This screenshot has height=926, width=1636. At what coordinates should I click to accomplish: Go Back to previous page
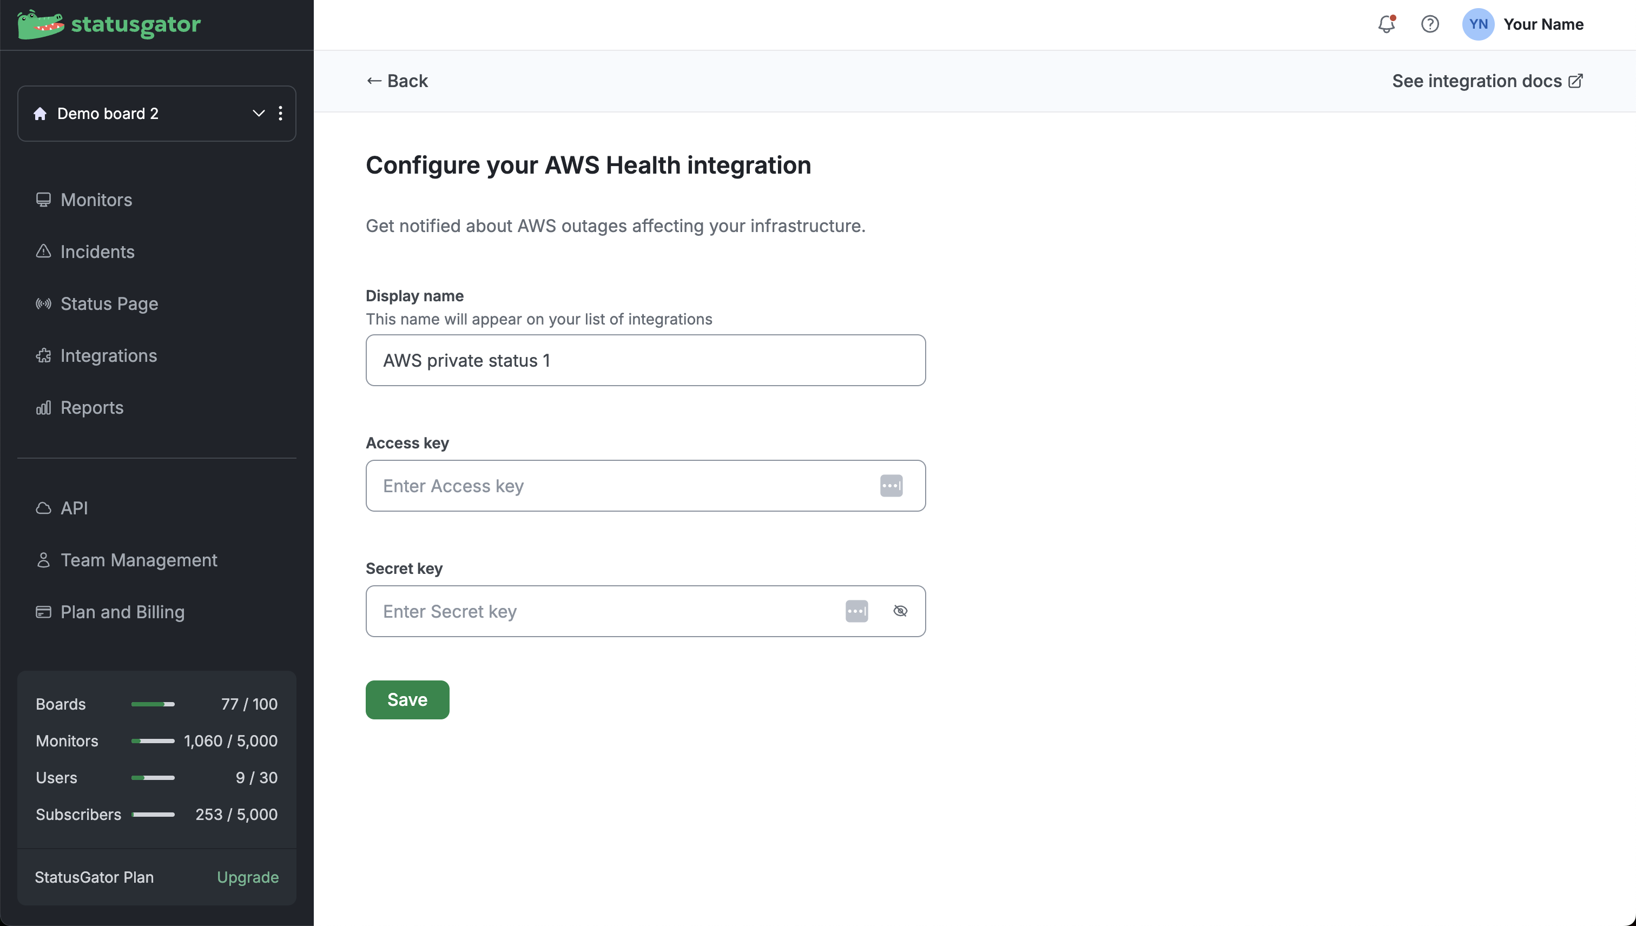[x=398, y=81]
